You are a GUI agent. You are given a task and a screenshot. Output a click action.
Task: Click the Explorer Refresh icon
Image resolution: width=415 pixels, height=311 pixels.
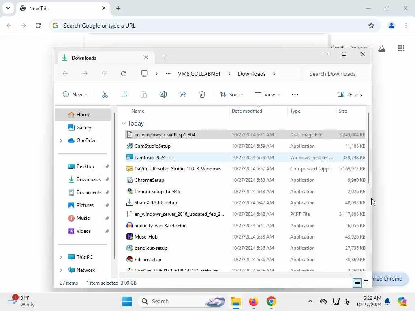click(x=124, y=74)
